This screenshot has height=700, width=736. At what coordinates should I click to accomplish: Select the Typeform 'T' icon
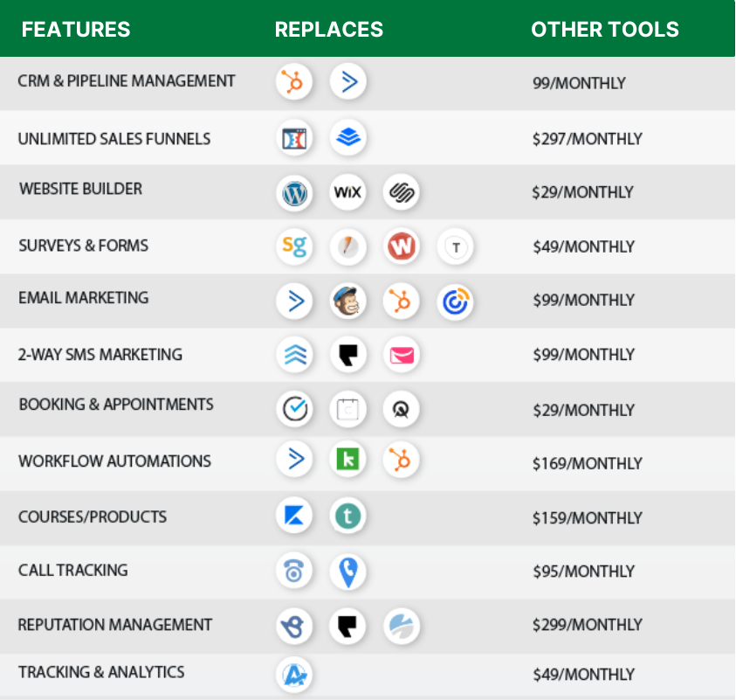click(455, 246)
